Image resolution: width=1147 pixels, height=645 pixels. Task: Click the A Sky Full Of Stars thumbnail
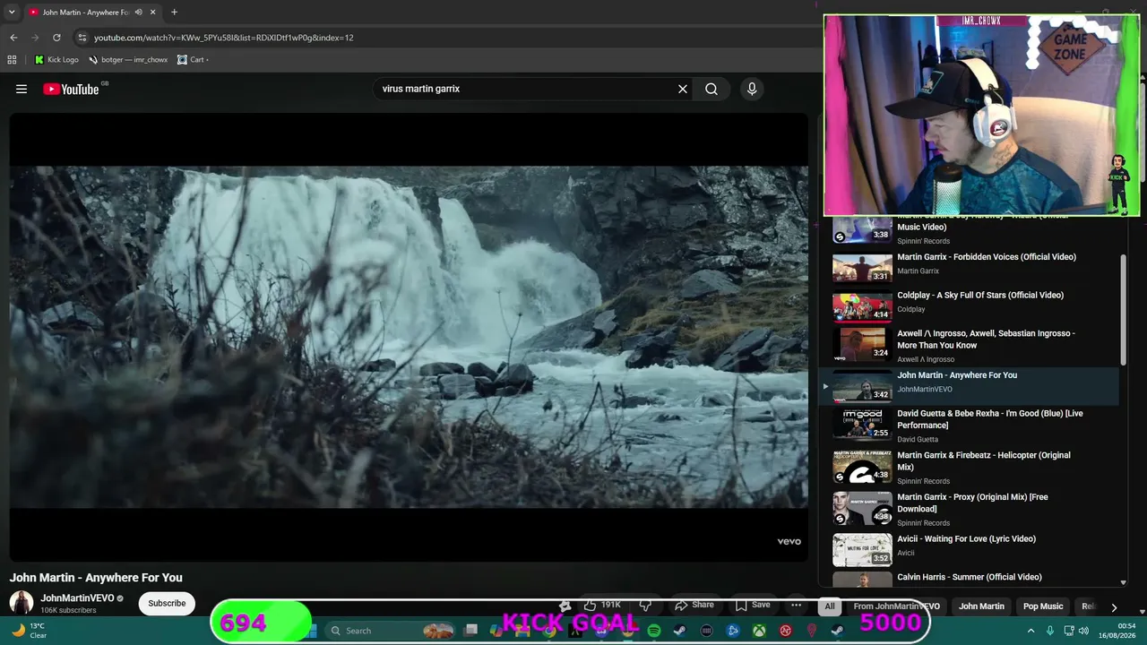(862, 306)
